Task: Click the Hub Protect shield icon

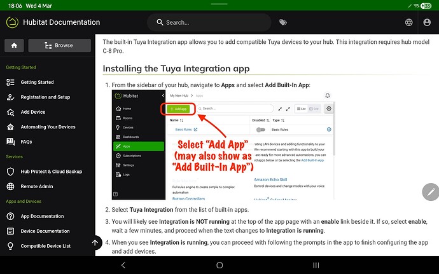Action: [x=10, y=172]
